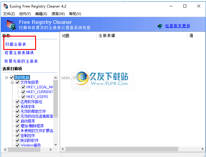Uncheck the 应用软件路径 checkbox

coord(18,102)
